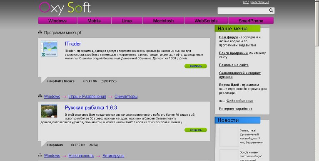Click the ITrader program thumbnail
Viewport: 319px width, 161px height.
click(49, 49)
